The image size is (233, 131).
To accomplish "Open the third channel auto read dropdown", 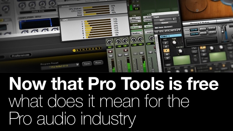I will [135, 28].
